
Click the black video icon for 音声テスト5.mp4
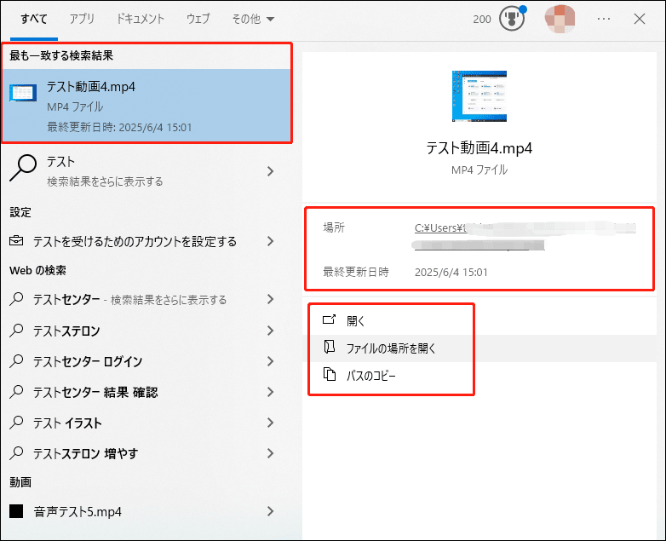click(16, 511)
